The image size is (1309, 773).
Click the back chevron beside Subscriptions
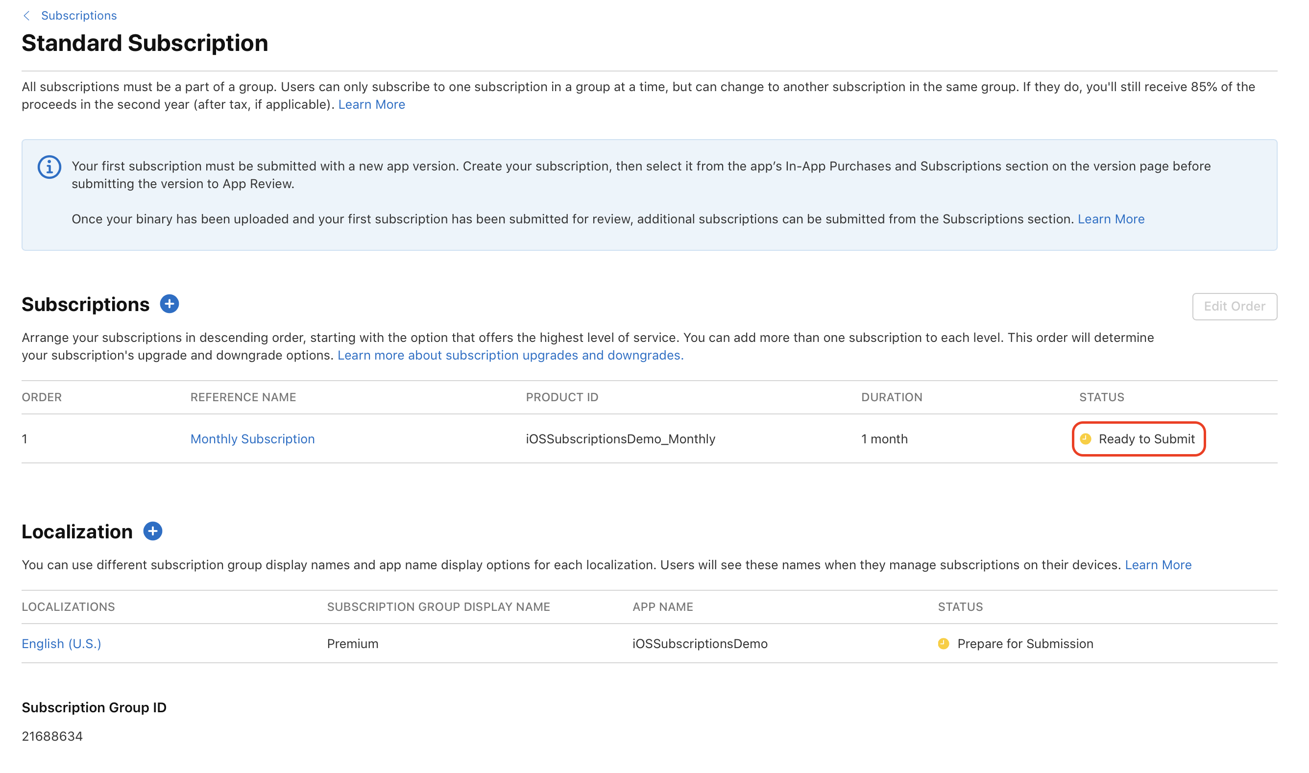click(x=26, y=16)
